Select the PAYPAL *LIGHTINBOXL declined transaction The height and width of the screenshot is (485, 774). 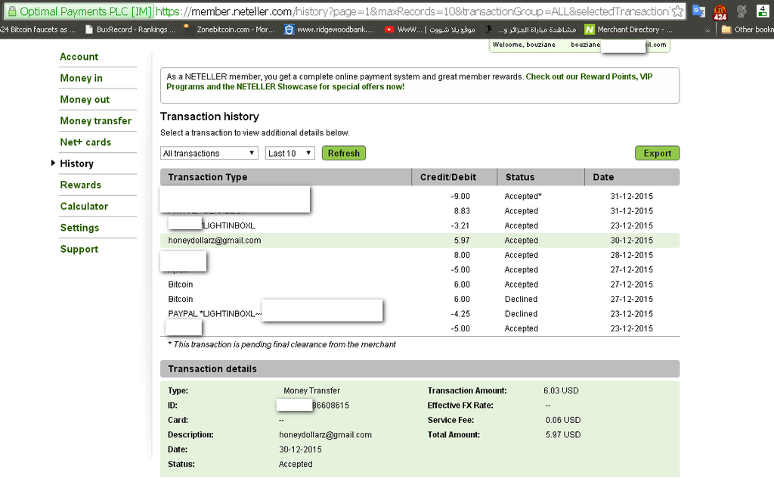(420, 313)
